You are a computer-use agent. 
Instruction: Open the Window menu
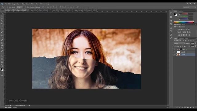click(42, 4)
